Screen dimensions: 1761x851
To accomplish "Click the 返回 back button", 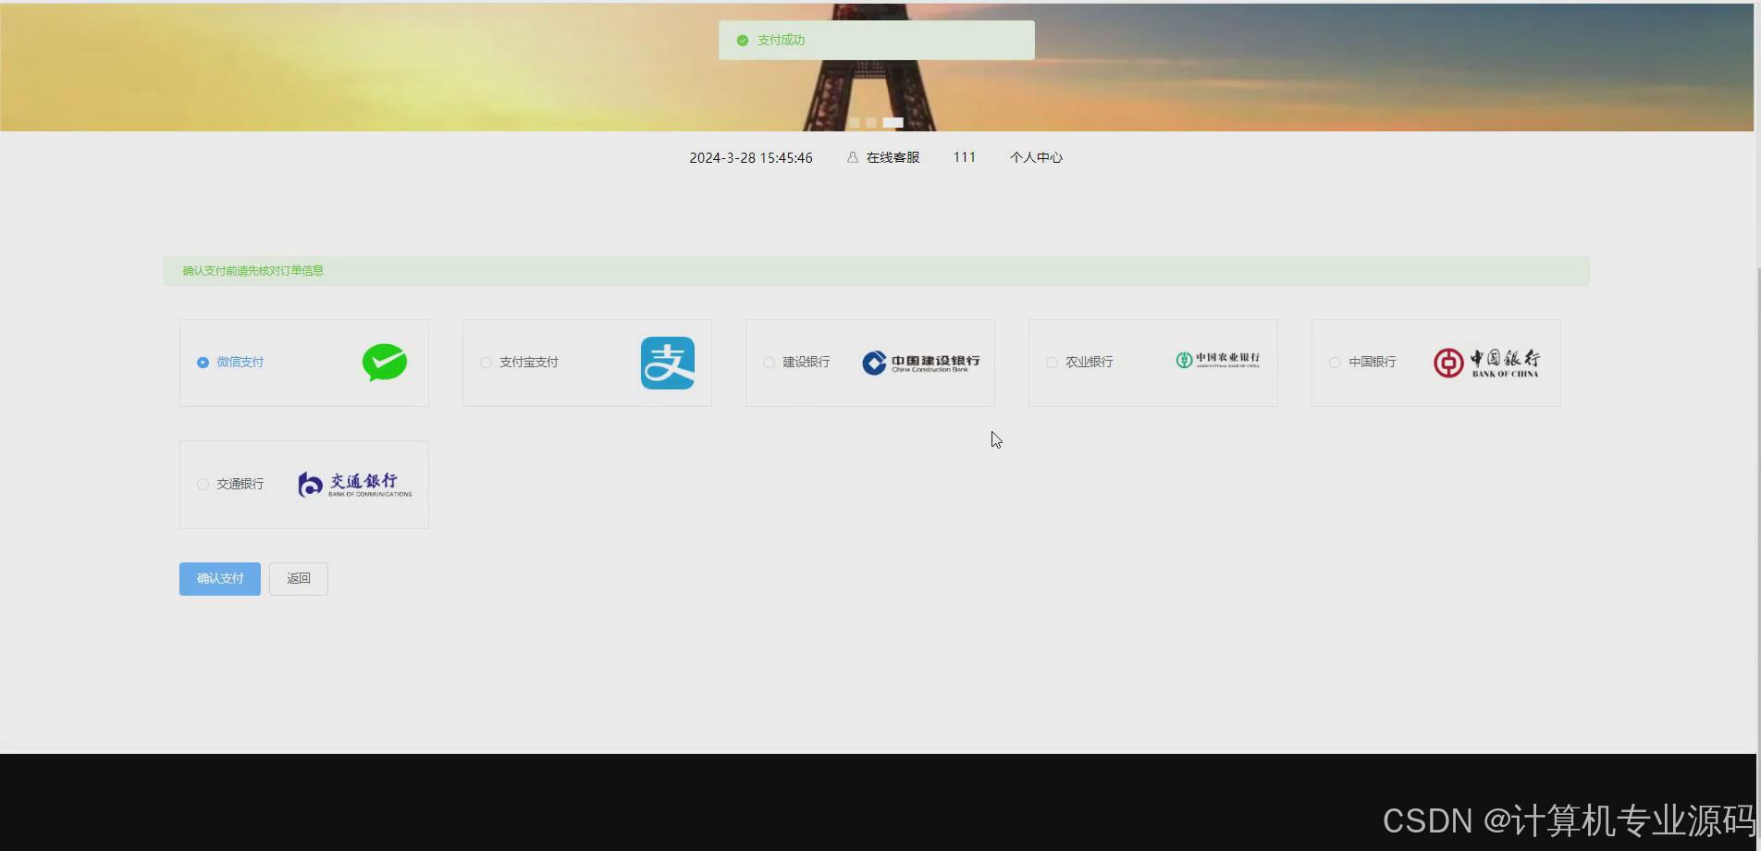I will pyautogui.click(x=298, y=578).
